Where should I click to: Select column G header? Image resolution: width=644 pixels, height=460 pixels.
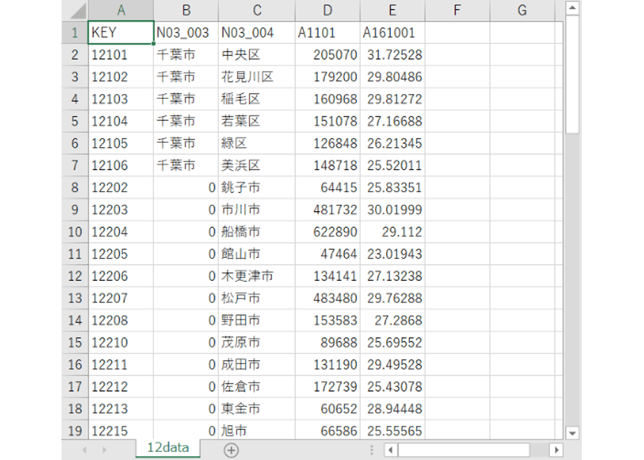coord(522,10)
